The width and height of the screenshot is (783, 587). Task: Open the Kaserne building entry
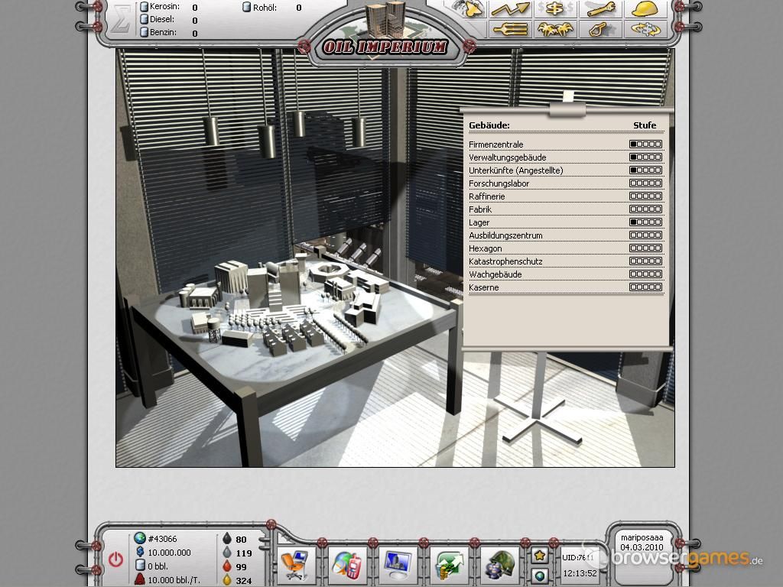pyautogui.click(x=566, y=287)
